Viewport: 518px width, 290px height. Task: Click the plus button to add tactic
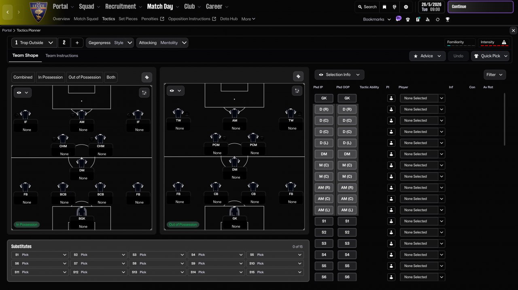pyautogui.click(x=77, y=43)
